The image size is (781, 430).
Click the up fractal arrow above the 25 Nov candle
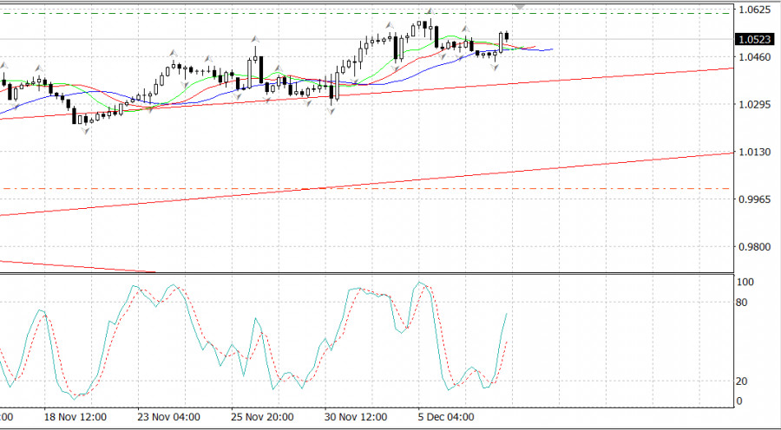[x=255, y=39]
